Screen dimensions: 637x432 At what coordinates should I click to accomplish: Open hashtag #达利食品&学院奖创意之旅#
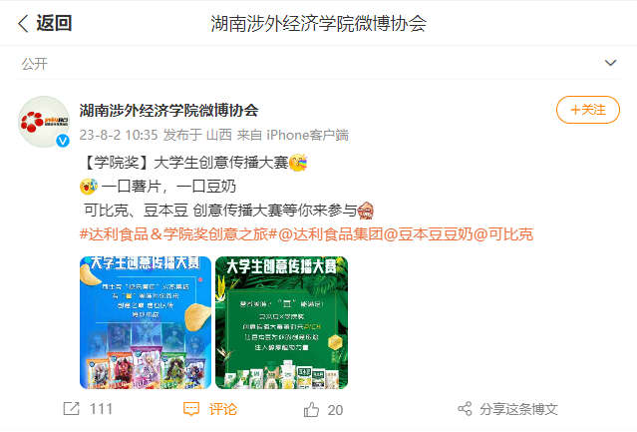point(178,234)
